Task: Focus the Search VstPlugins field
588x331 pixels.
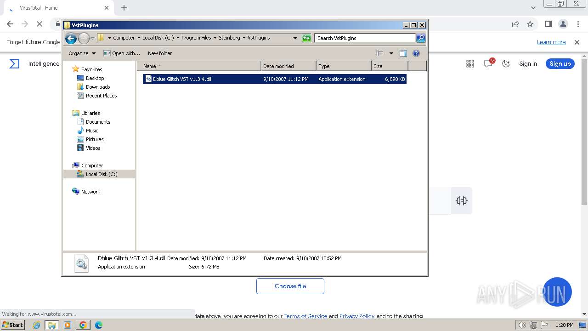Action: pyautogui.click(x=365, y=38)
